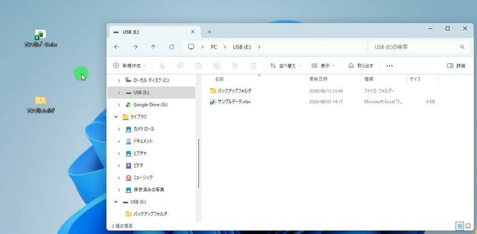
Task: Click the Cut scissors icon in toolbar
Action: [x=162, y=66]
